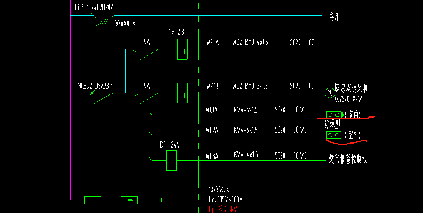Select the WC2A circuit label
The width and height of the screenshot is (423, 213).
[x=212, y=130]
